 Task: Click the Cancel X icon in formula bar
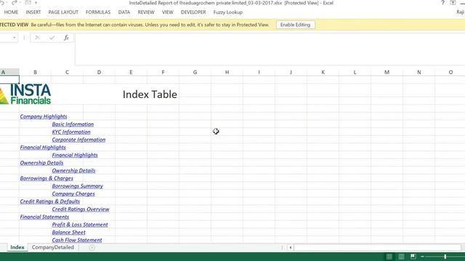pos(37,38)
